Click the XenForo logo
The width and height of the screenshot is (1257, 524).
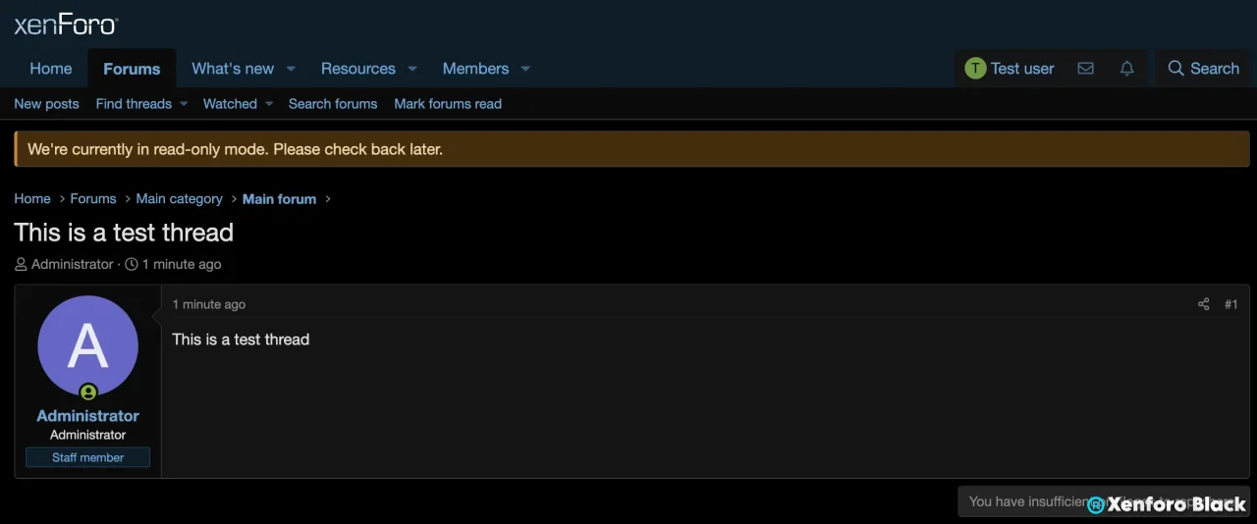point(66,25)
